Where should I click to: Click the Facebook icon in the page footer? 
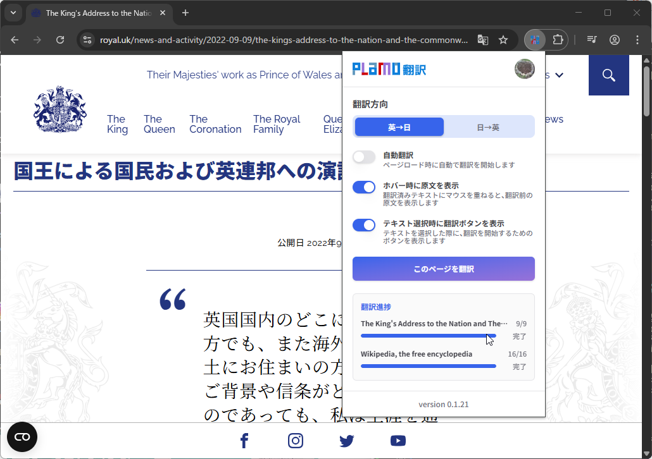[244, 441]
